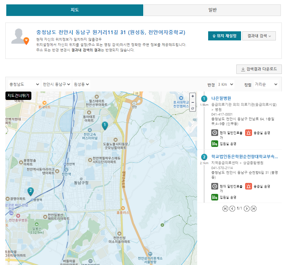The image size is (284, 265).
Task: Click the user location avatar icon
Action: [20, 37]
